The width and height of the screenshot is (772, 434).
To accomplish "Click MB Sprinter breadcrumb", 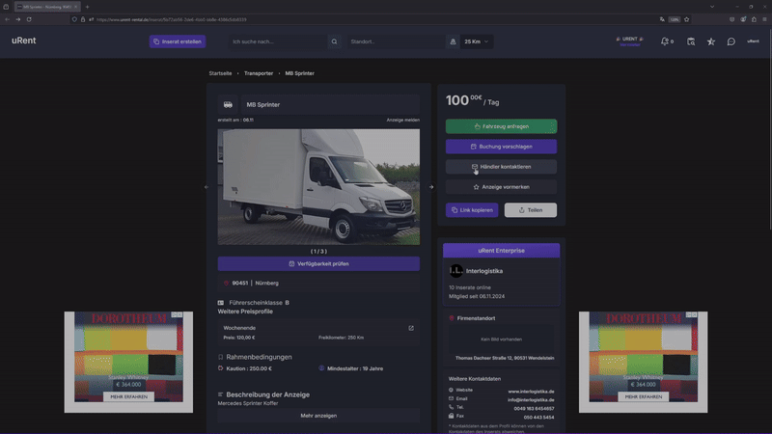I will (299, 73).
